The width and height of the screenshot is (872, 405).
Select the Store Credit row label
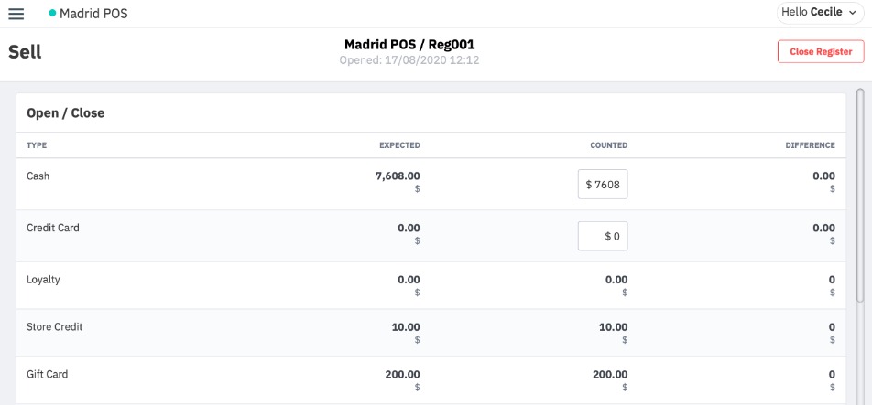click(x=55, y=326)
